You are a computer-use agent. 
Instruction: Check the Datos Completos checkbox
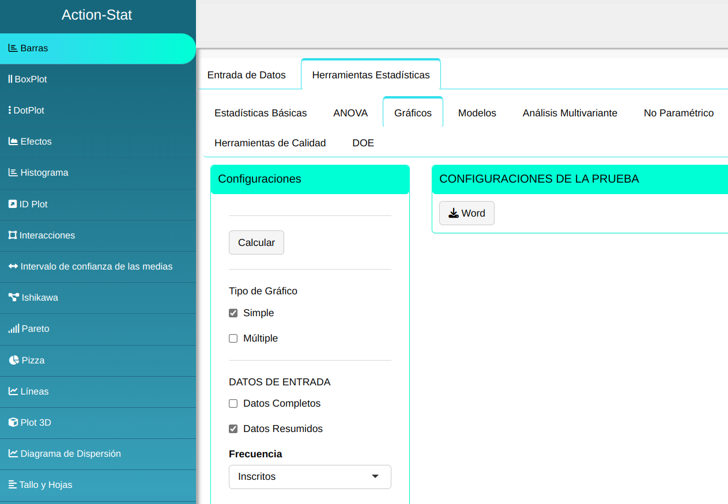click(233, 404)
